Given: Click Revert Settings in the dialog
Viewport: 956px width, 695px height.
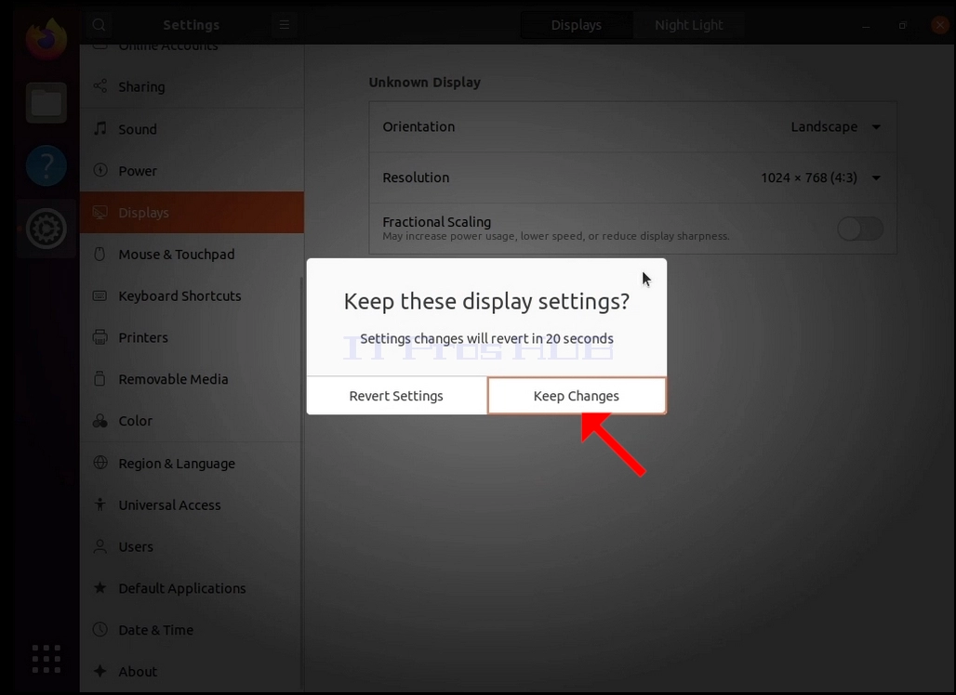Looking at the screenshot, I should [396, 395].
